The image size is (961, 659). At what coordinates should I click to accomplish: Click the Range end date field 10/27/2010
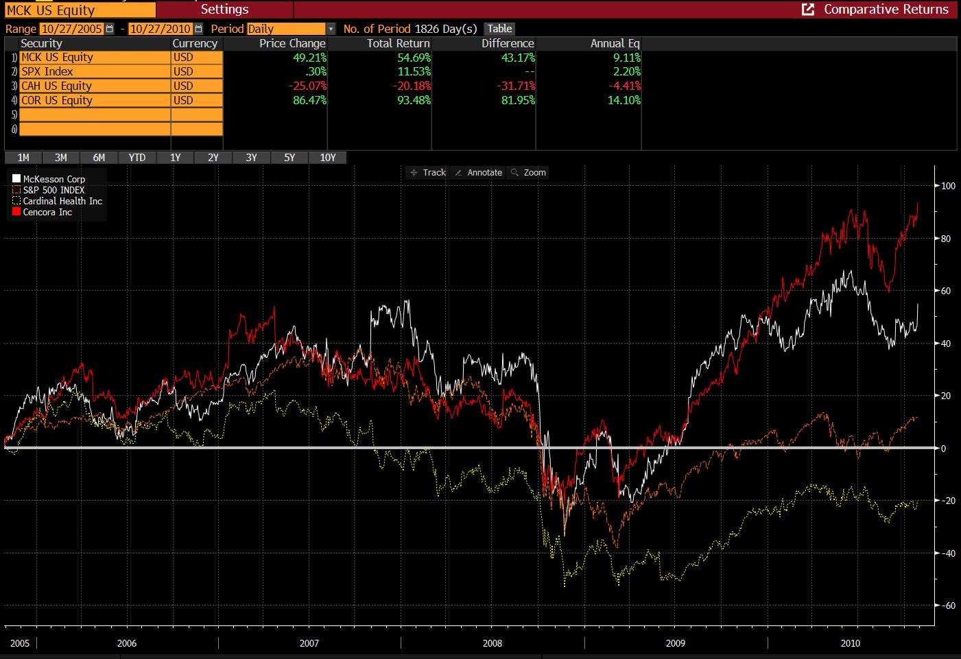(x=161, y=29)
